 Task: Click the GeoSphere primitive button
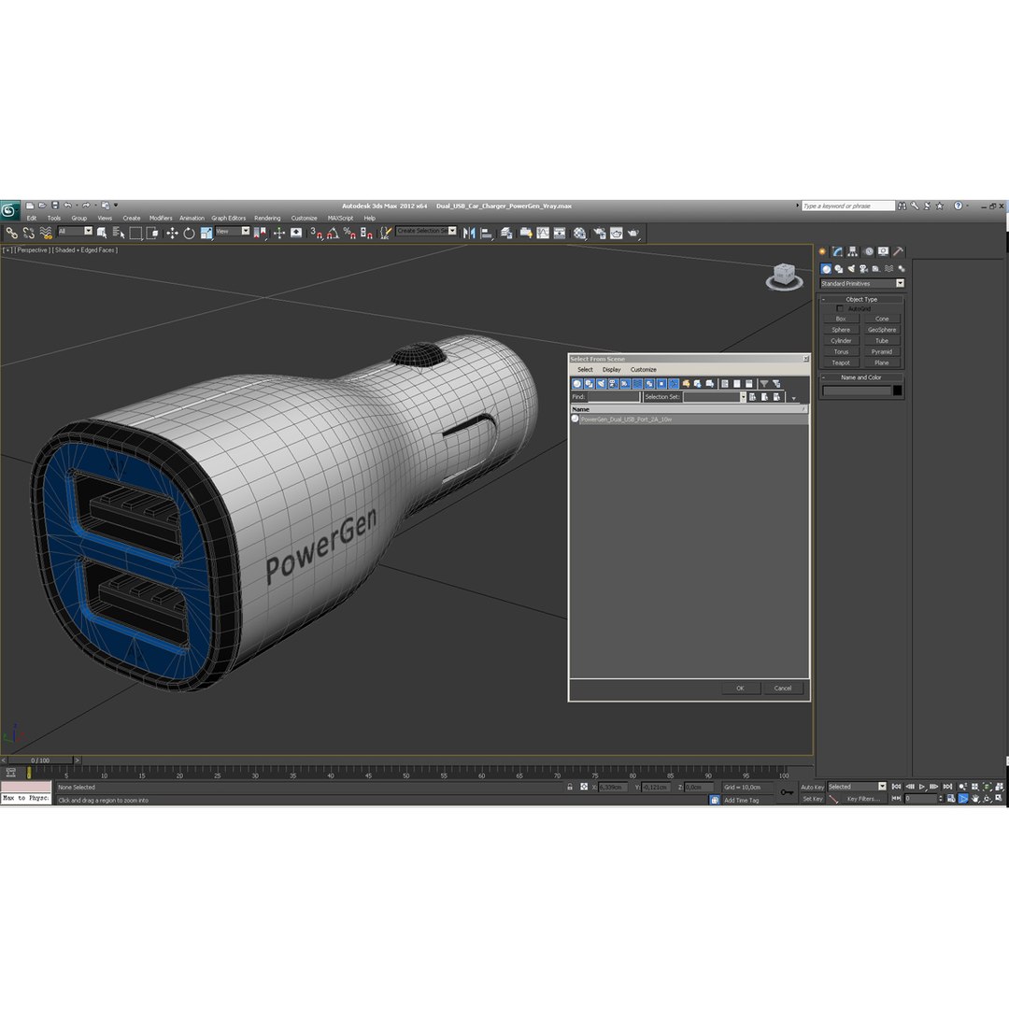[x=882, y=330]
